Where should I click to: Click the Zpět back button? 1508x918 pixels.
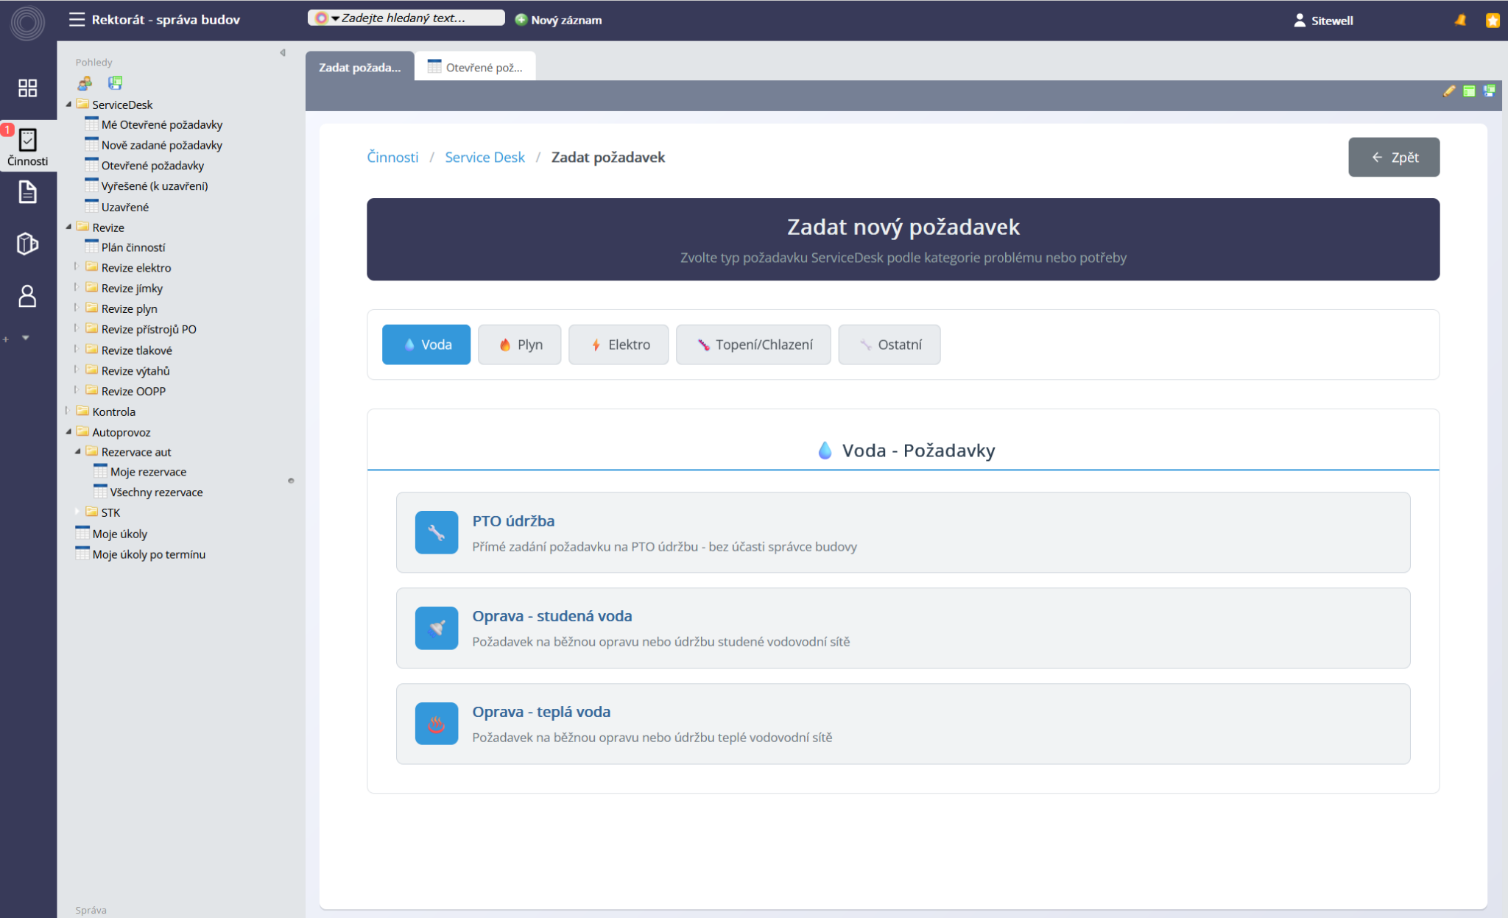coord(1393,157)
